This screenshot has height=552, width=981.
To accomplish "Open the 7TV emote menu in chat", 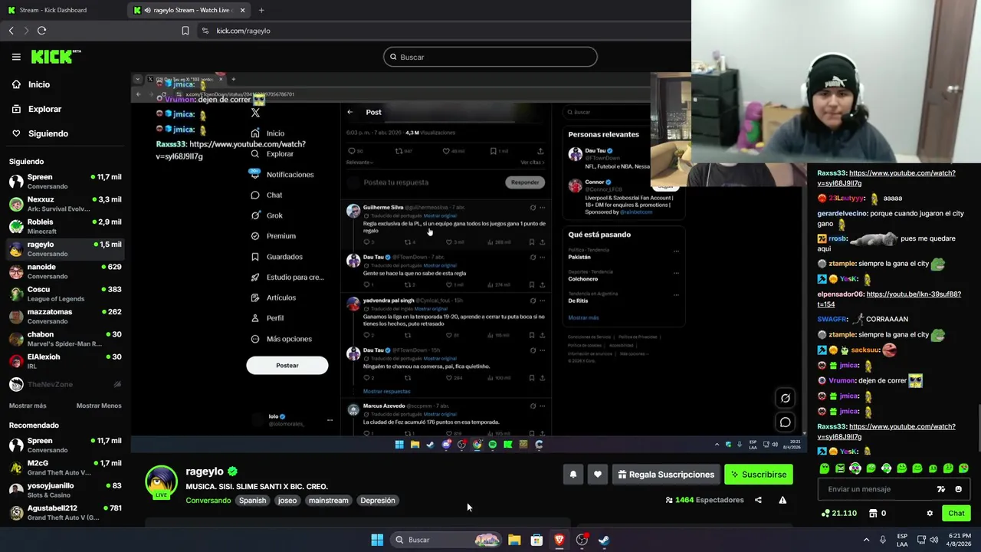I will click(x=941, y=489).
